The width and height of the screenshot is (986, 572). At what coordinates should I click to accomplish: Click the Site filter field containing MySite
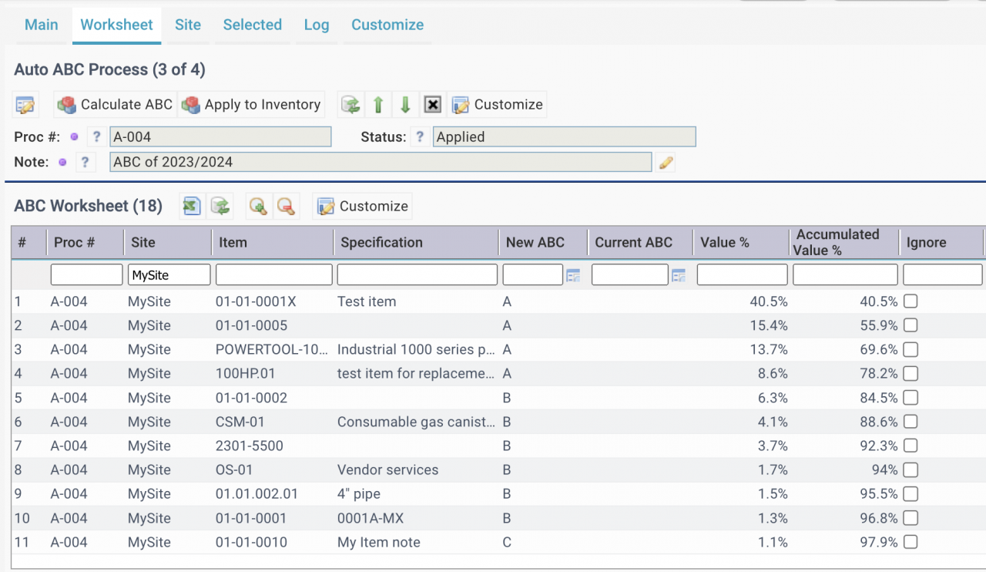pos(169,274)
